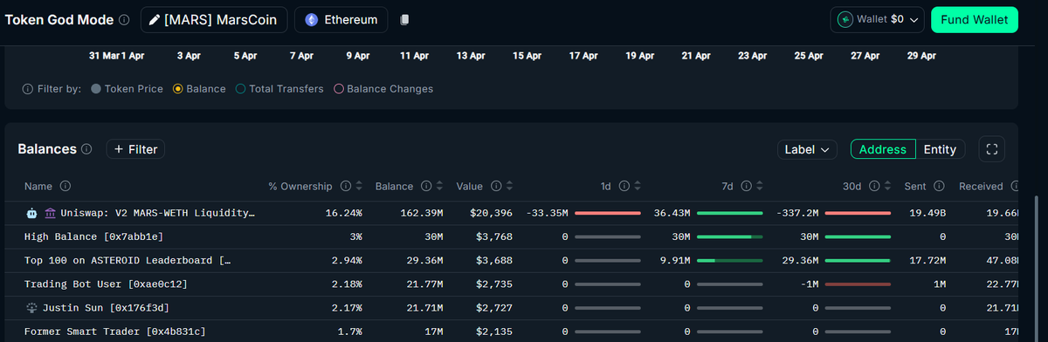Viewport: 1048px width, 342px height.
Task: Open the [MARS] MarsCoin token selector
Action: (x=214, y=19)
